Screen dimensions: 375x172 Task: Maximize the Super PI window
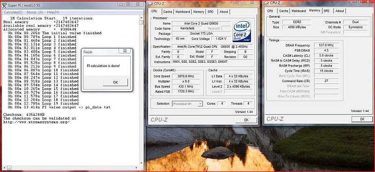128,4
